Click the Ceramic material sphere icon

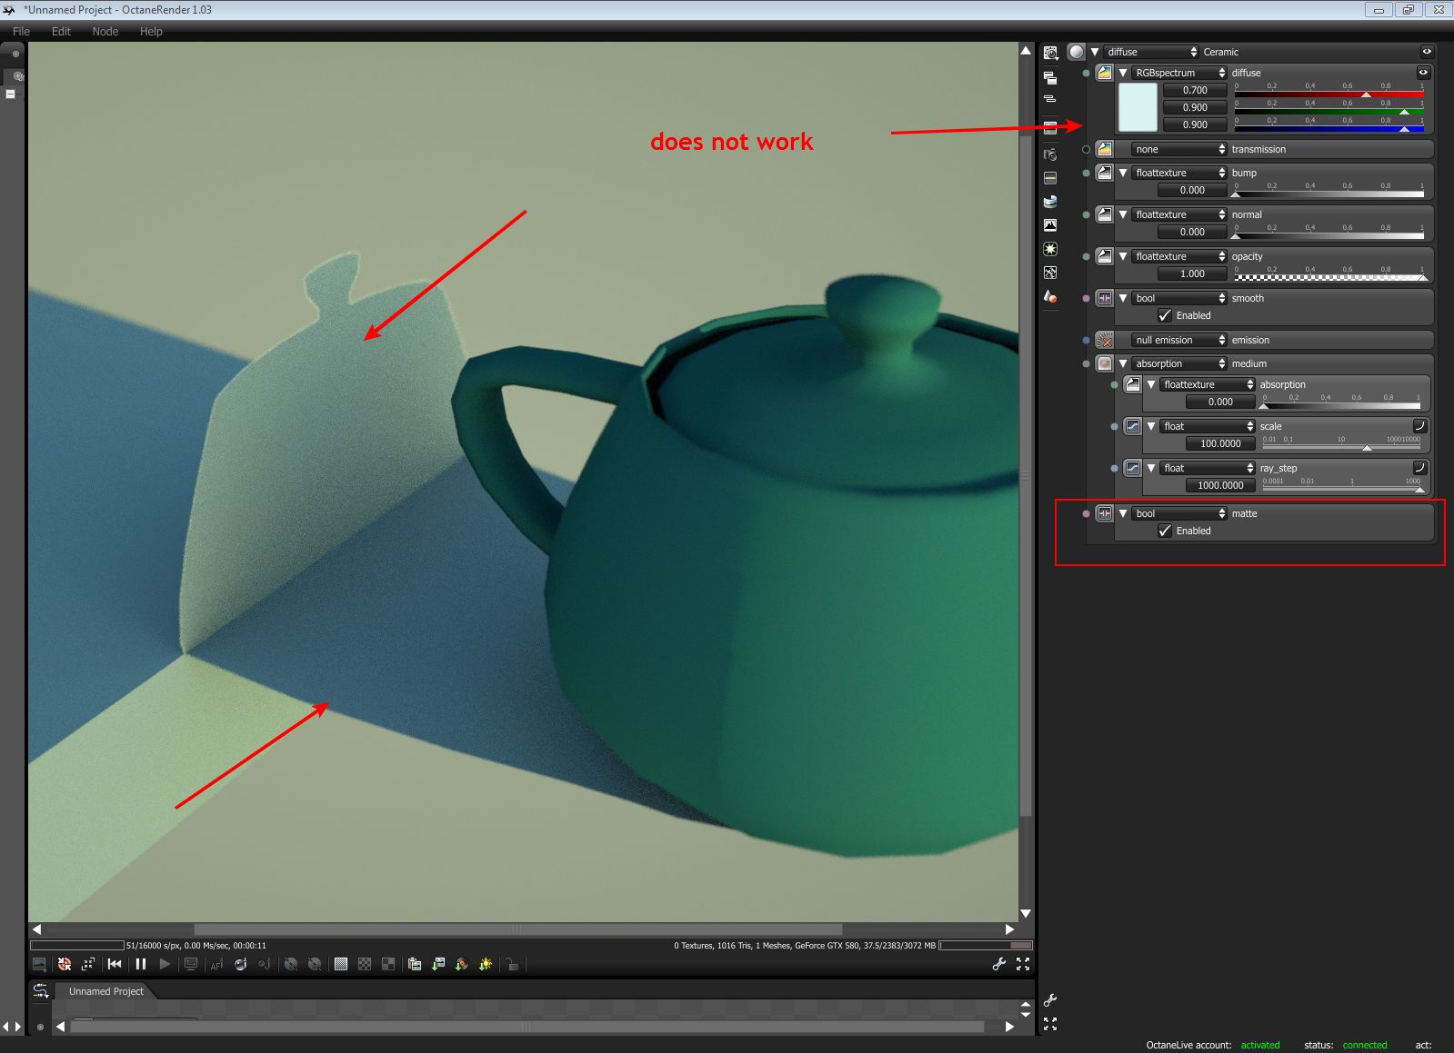point(1077,52)
